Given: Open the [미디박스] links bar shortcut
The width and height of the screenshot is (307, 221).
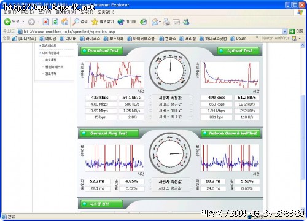Looking at the screenshot, I should point(24,39).
